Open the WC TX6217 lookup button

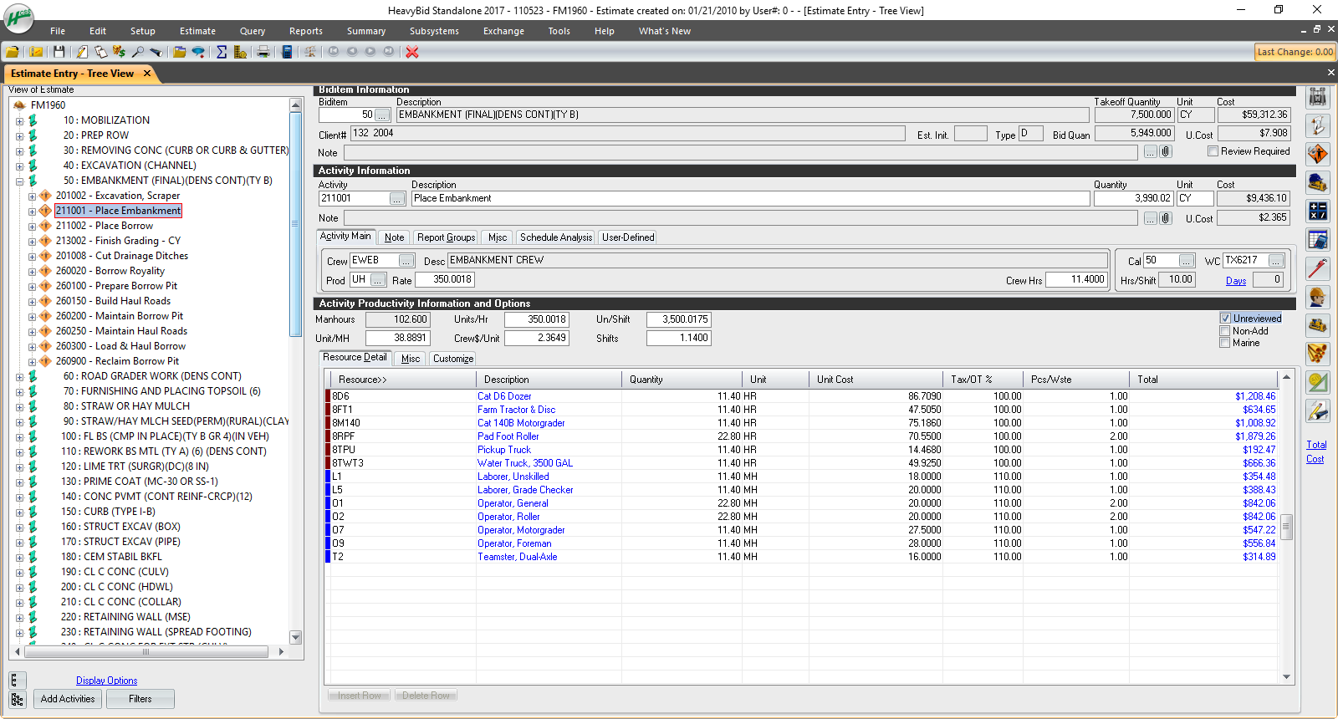click(x=1276, y=261)
